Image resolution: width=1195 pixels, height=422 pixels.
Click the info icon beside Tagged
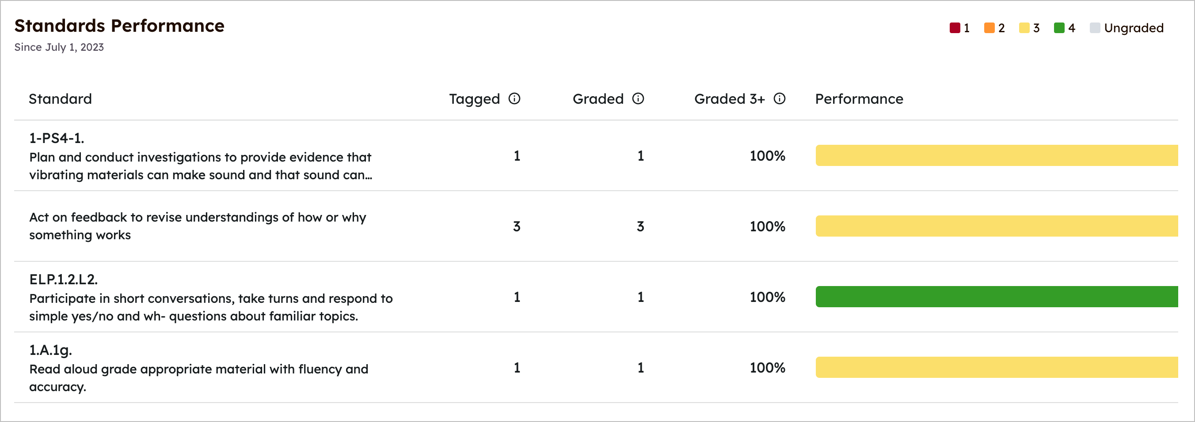(514, 99)
